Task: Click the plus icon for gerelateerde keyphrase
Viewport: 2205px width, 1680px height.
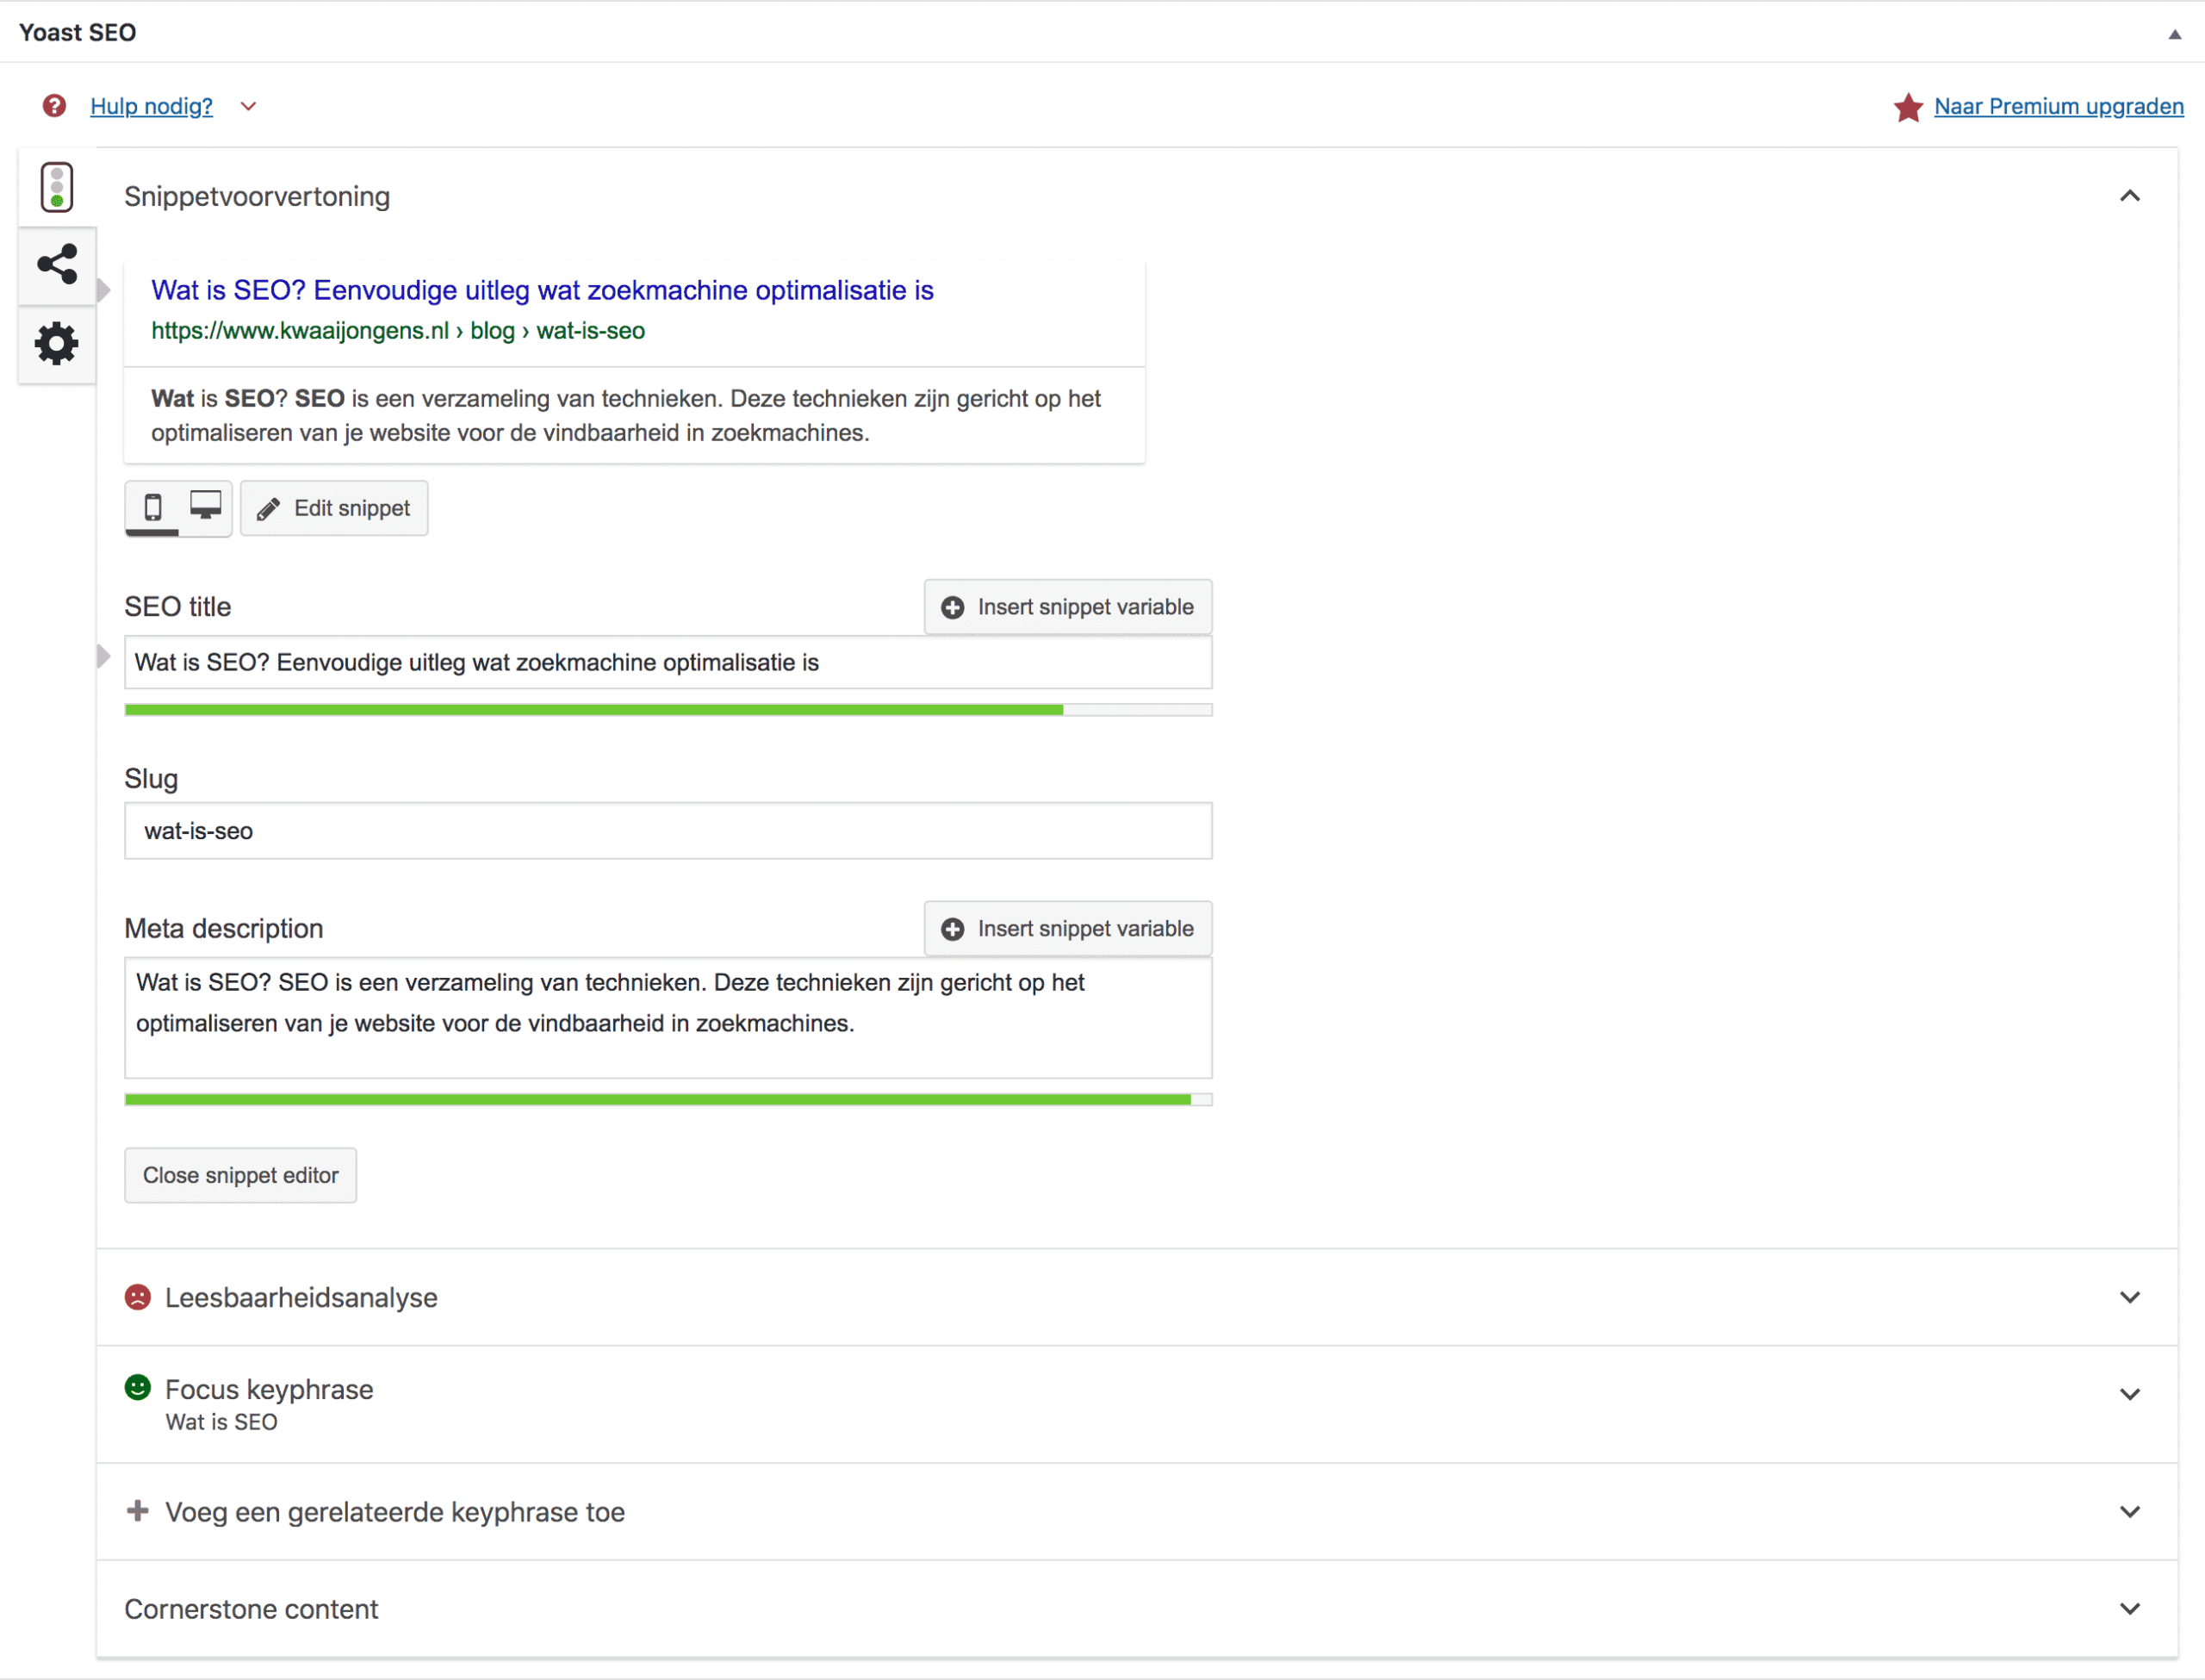Action: click(136, 1512)
